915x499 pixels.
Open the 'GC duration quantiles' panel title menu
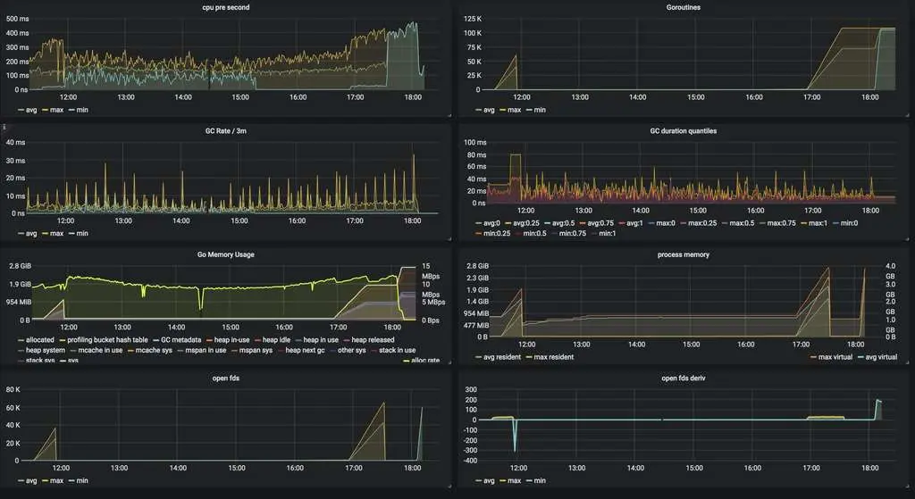point(684,131)
